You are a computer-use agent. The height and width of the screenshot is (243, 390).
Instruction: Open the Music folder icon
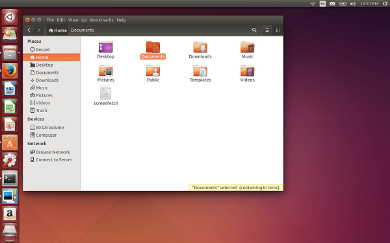[x=247, y=47]
